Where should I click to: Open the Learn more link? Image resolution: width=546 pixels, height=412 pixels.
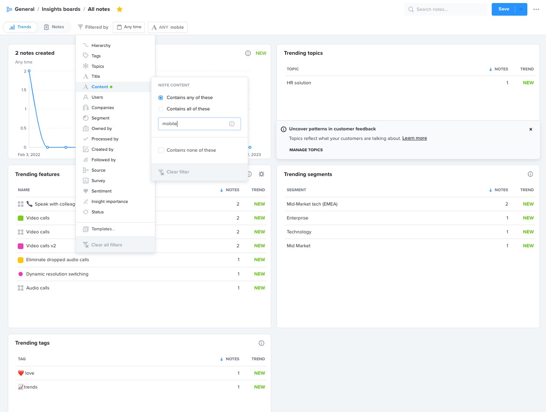[x=414, y=138]
